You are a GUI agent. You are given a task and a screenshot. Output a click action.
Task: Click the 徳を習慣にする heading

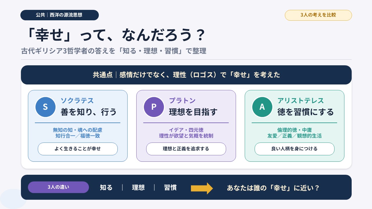pyautogui.click(x=306, y=112)
